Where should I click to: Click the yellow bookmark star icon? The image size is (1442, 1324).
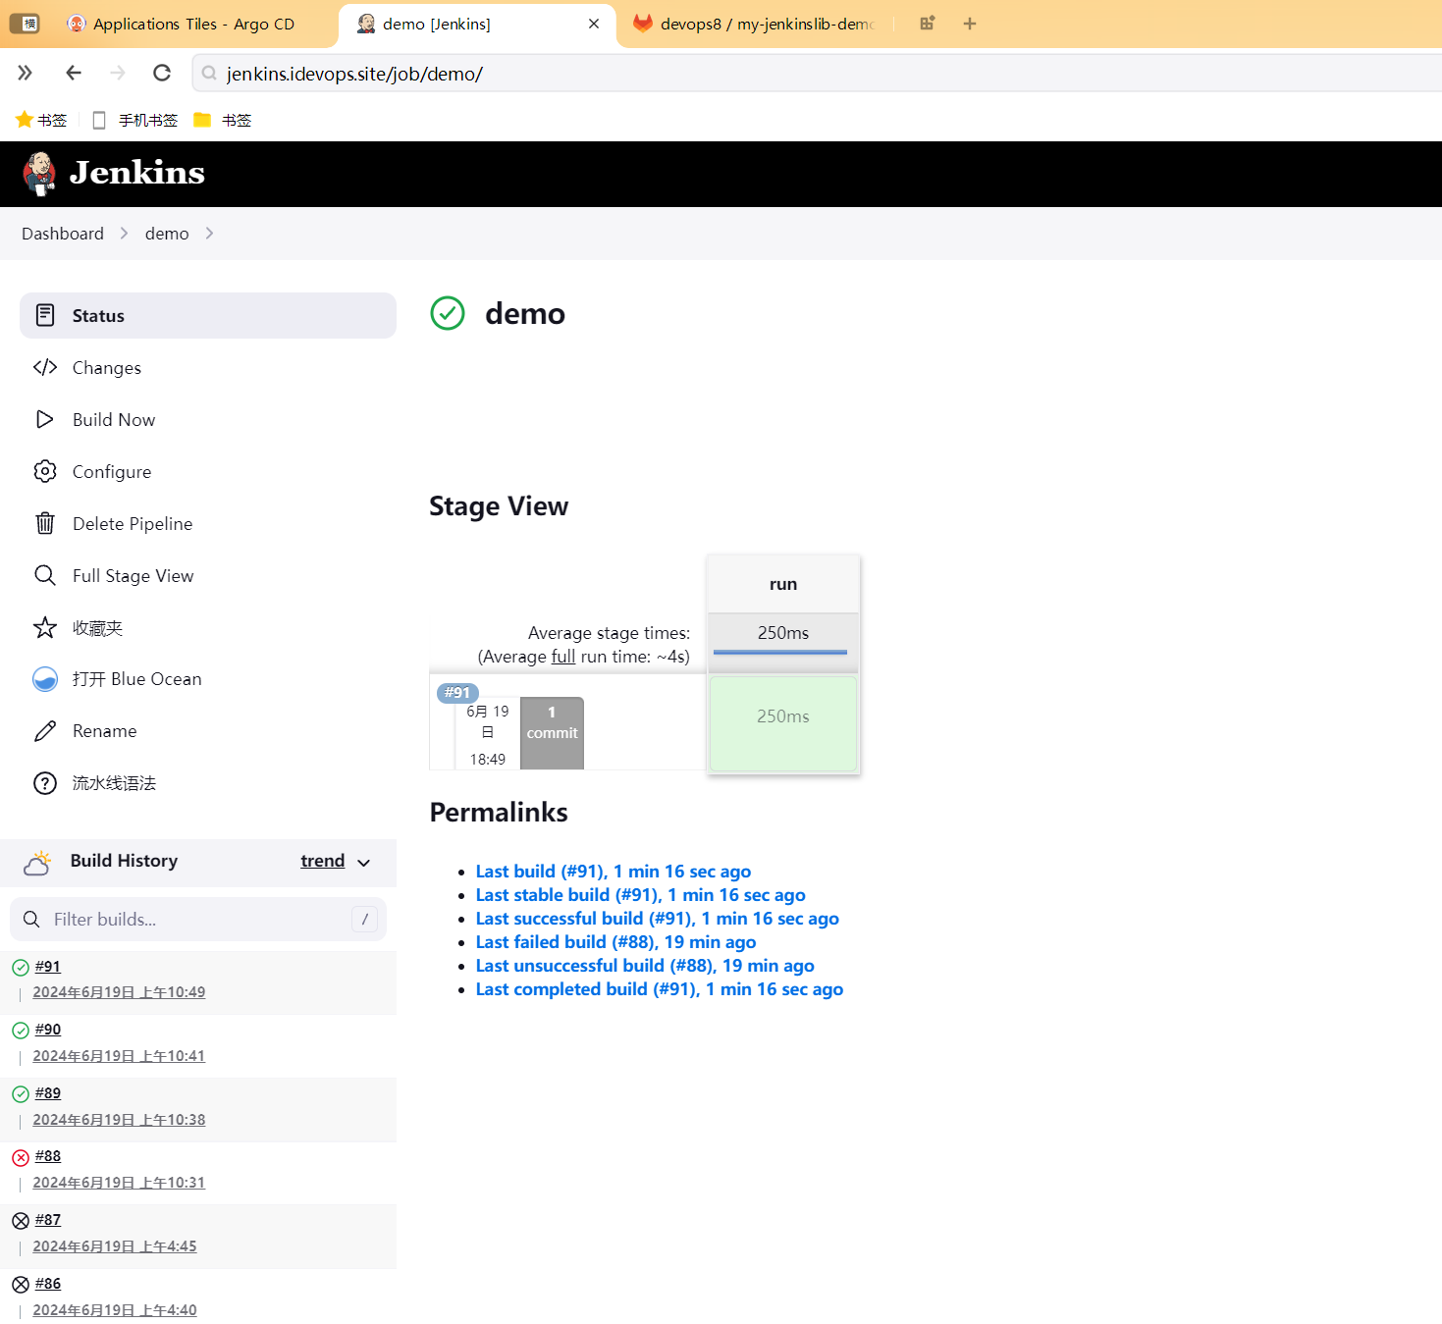pos(25,120)
